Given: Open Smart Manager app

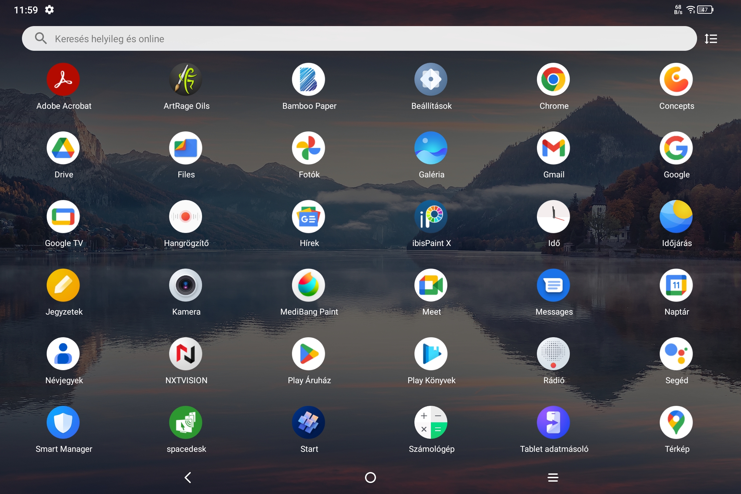Looking at the screenshot, I should pos(63,422).
